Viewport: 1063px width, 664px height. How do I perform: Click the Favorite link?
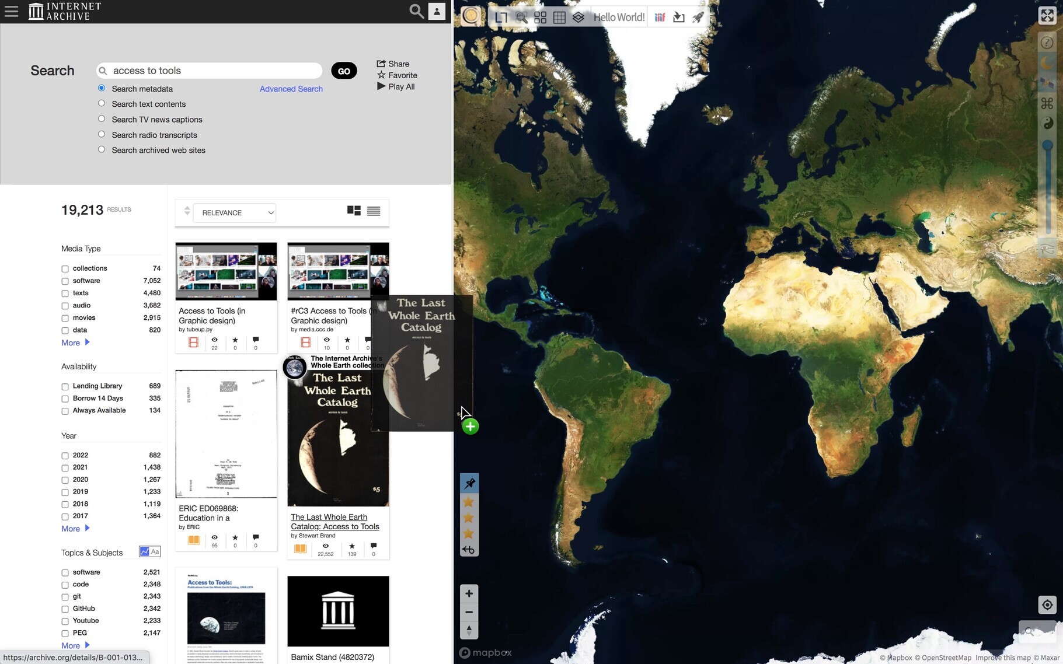point(397,75)
